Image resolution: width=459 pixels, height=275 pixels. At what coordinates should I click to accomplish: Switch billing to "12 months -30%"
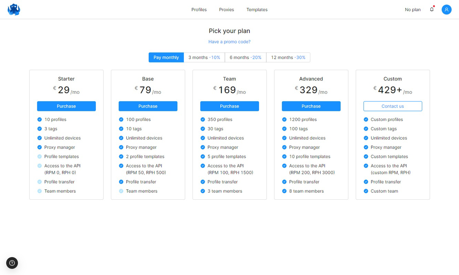click(288, 57)
